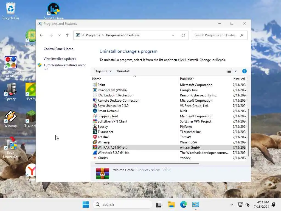
Task: Click the volume icon in system tray
Action: click(x=248, y=204)
